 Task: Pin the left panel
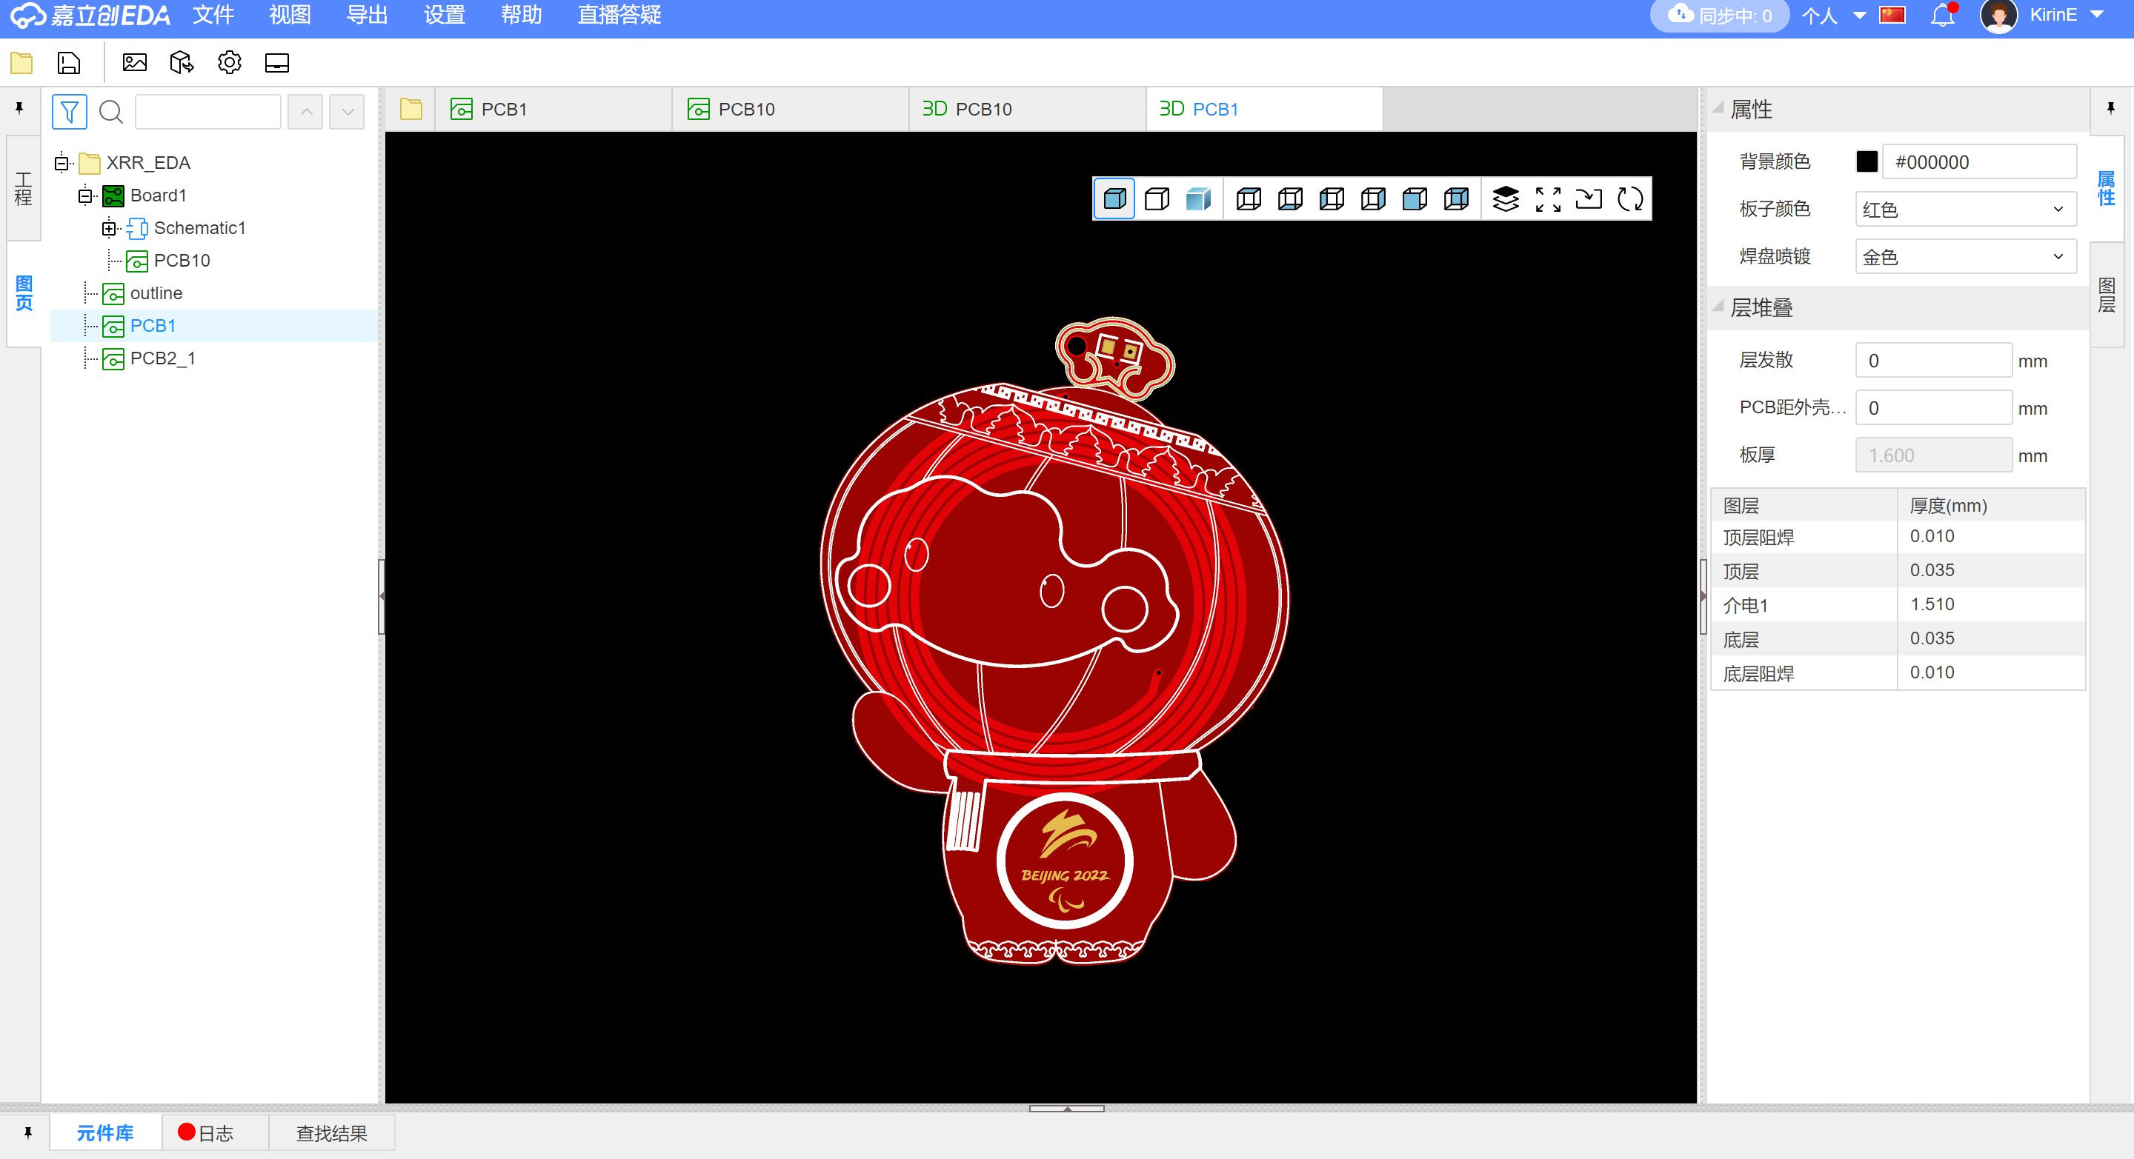[x=19, y=108]
